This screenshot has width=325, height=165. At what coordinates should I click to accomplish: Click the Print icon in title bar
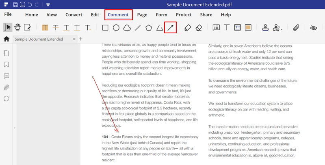pyautogui.click(x=22, y=4)
